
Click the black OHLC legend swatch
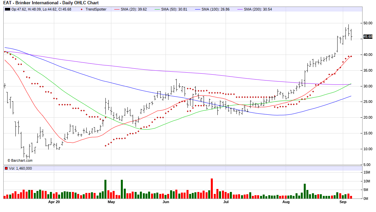[x=8, y=9]
